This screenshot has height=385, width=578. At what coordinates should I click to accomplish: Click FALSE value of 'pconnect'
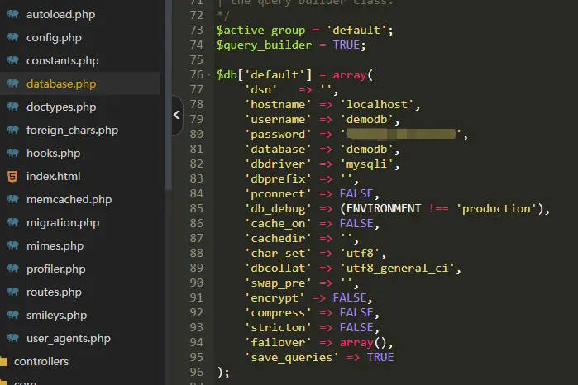[356, 194]
